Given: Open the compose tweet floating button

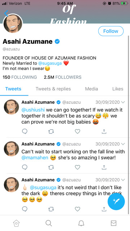Looking at the screenshot, I should pyautogui.click(x=116, y=201).
